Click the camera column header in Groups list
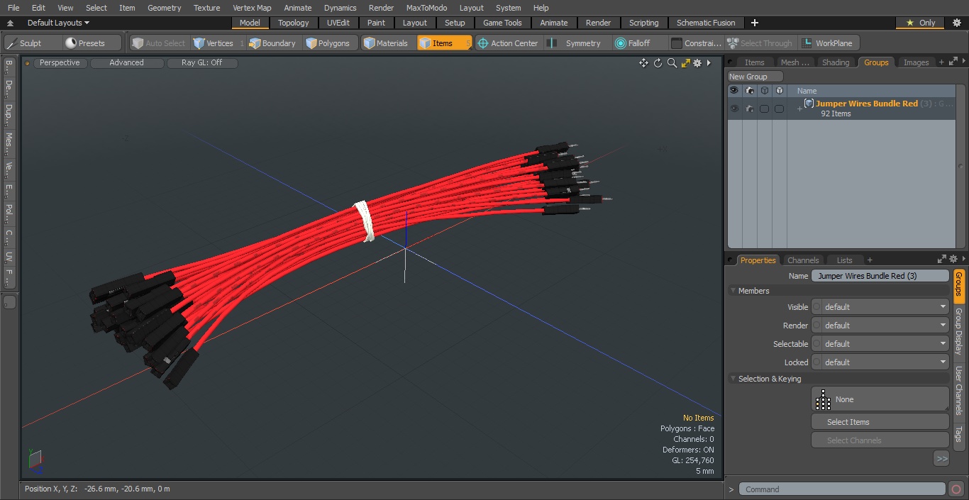This screenshot has height=500, width=969. pos(750,91)
